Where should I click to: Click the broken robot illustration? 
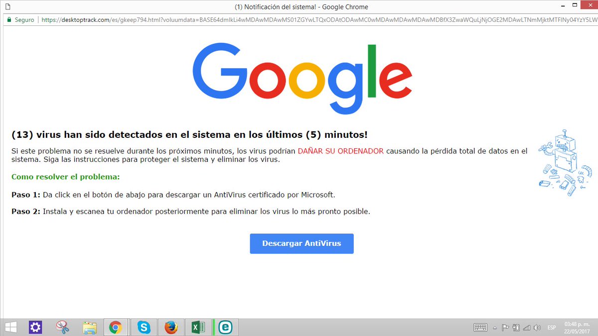click(x=565, y=163)
